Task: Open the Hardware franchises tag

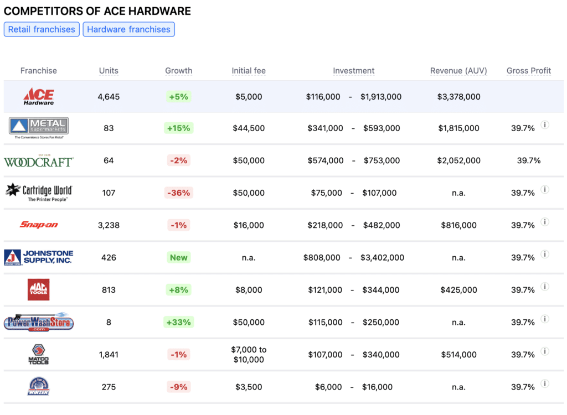Action: (x=128, y=29)
